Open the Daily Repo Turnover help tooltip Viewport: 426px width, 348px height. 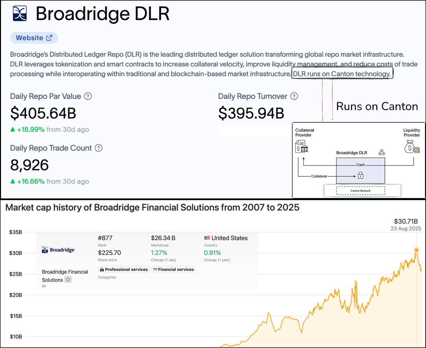pyautogui.click(x=294, y=96)
